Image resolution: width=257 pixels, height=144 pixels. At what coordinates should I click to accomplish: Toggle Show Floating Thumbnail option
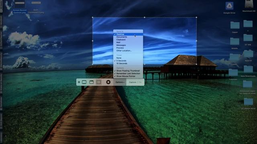128,71
